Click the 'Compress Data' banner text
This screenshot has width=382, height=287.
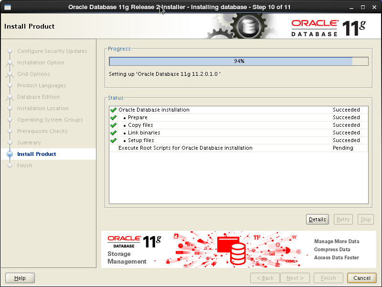(332, 249)
